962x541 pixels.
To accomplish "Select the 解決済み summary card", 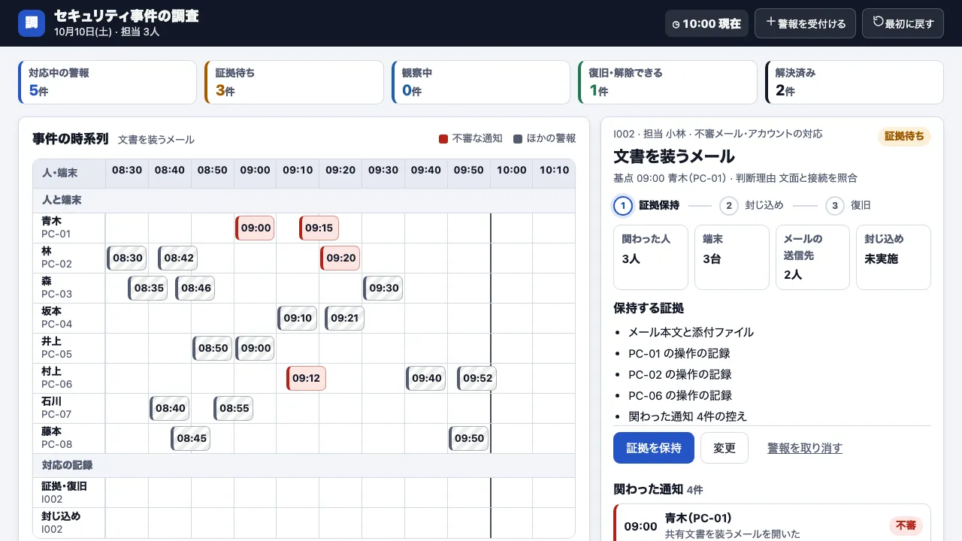I will pyautogui.click(x=855, y=82).
